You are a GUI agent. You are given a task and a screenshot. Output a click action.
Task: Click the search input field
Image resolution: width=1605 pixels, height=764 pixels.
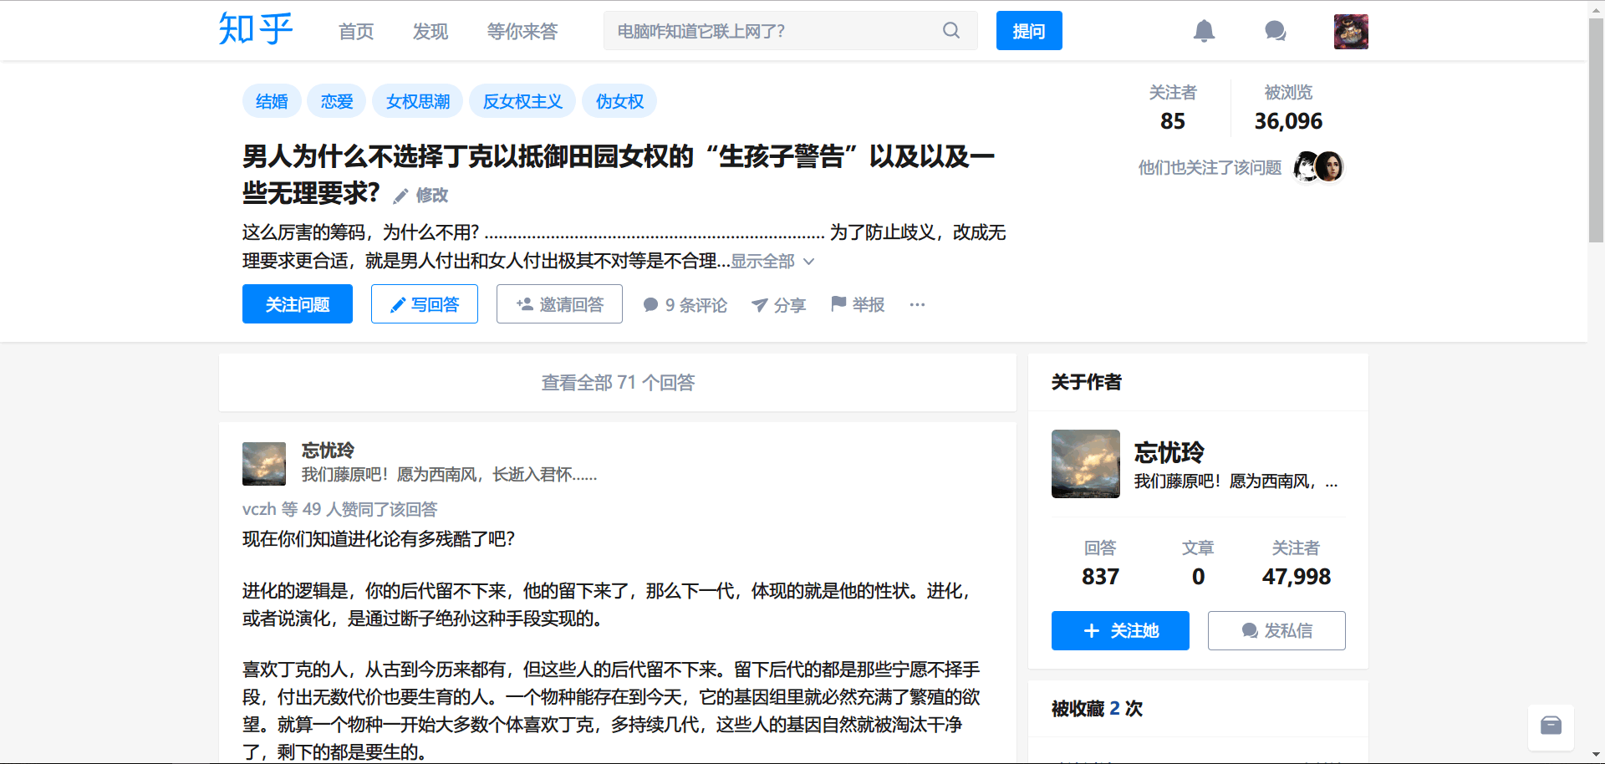pos(769,31)
